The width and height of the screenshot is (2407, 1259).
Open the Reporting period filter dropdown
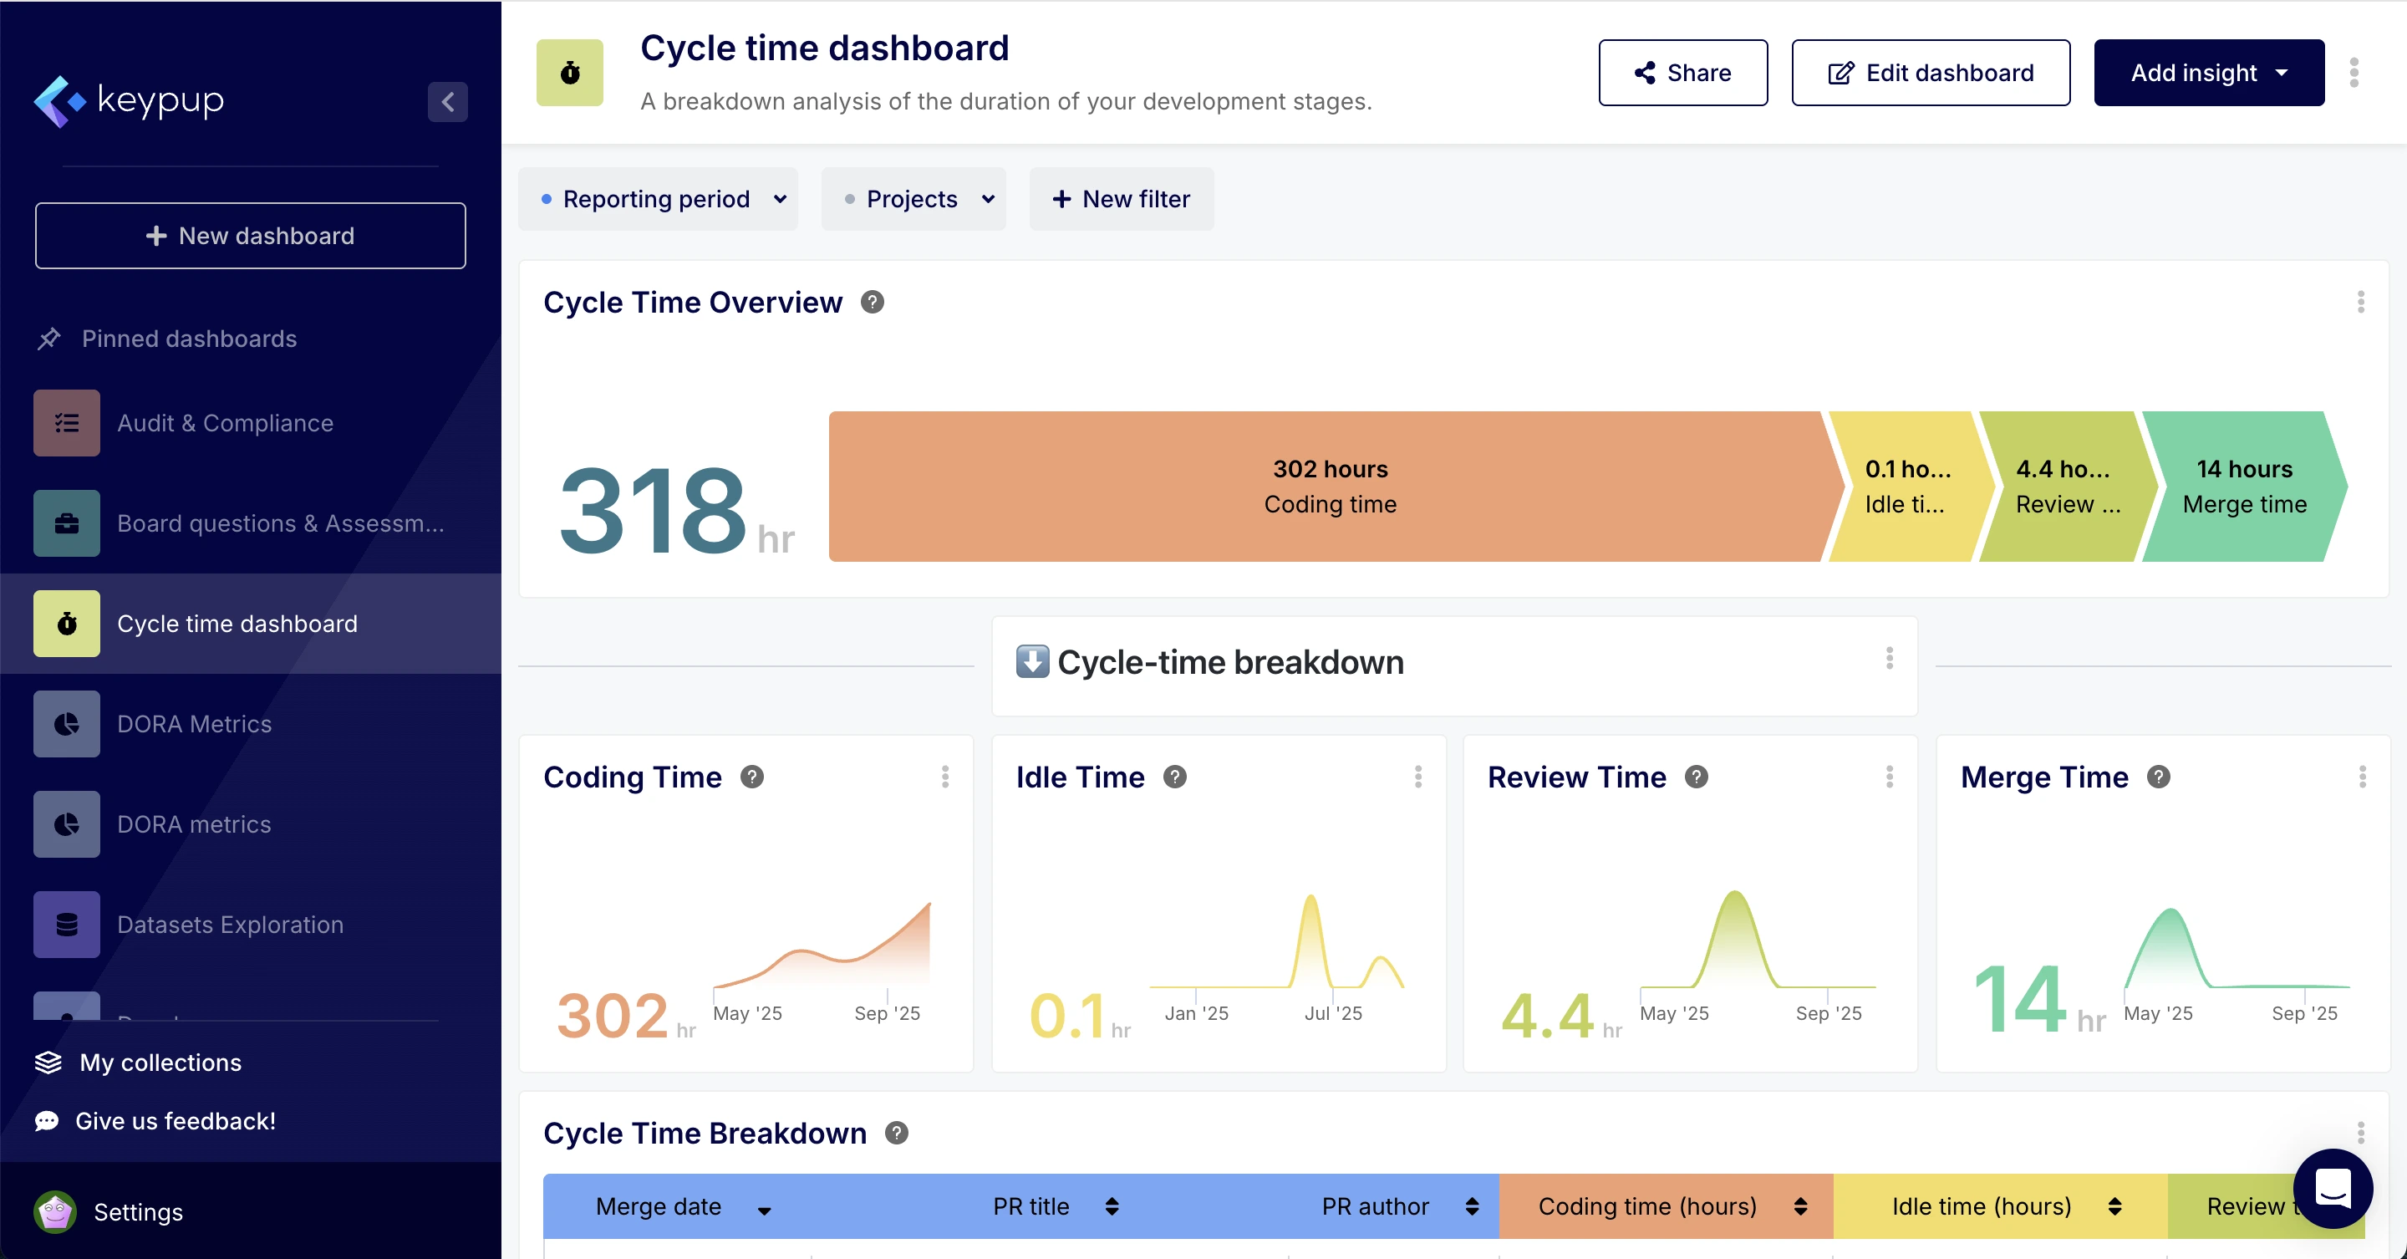click(x=659, y=198)
